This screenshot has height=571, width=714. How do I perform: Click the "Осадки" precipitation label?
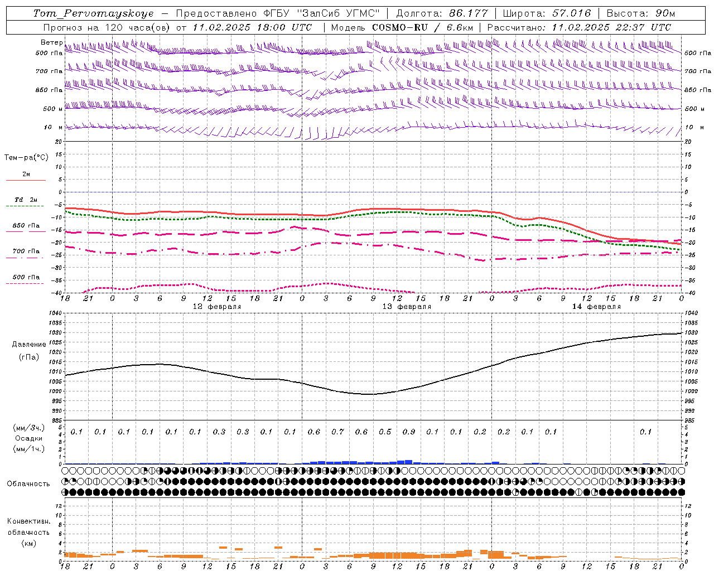(x=28, y=438)
